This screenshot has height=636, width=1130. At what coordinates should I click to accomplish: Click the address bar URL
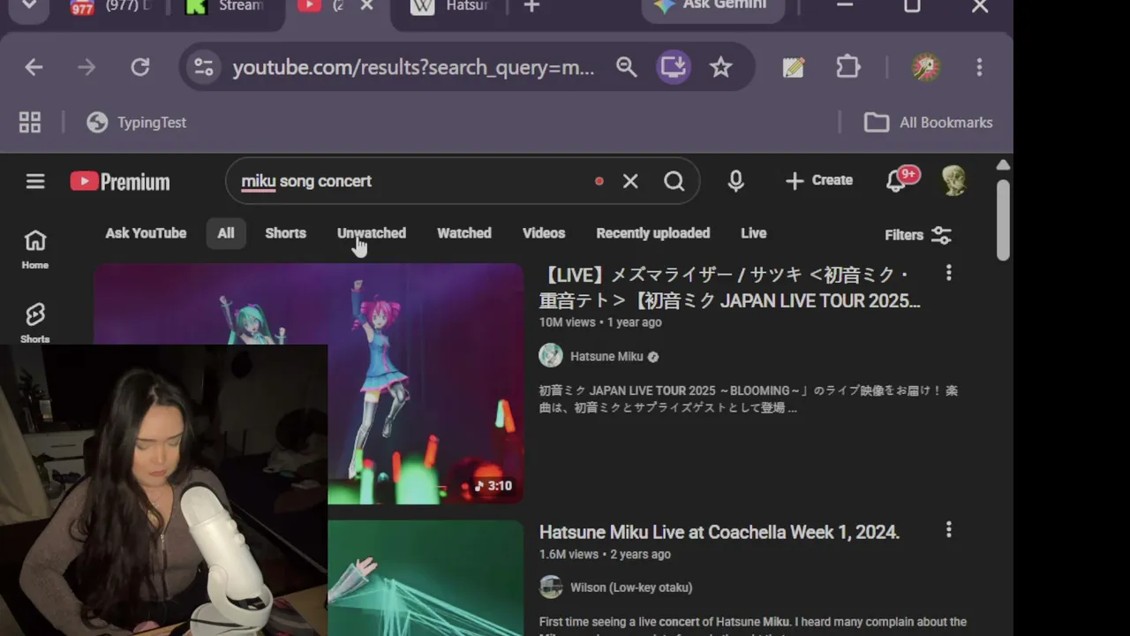point(413,67)
